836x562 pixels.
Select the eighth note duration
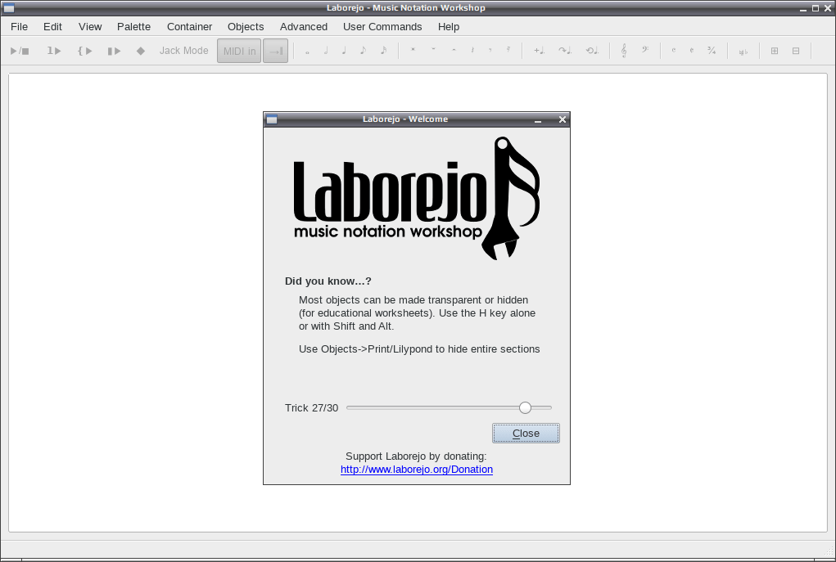363,51
